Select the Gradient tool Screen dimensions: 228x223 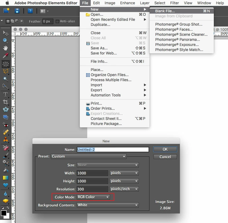coord(6,178)
